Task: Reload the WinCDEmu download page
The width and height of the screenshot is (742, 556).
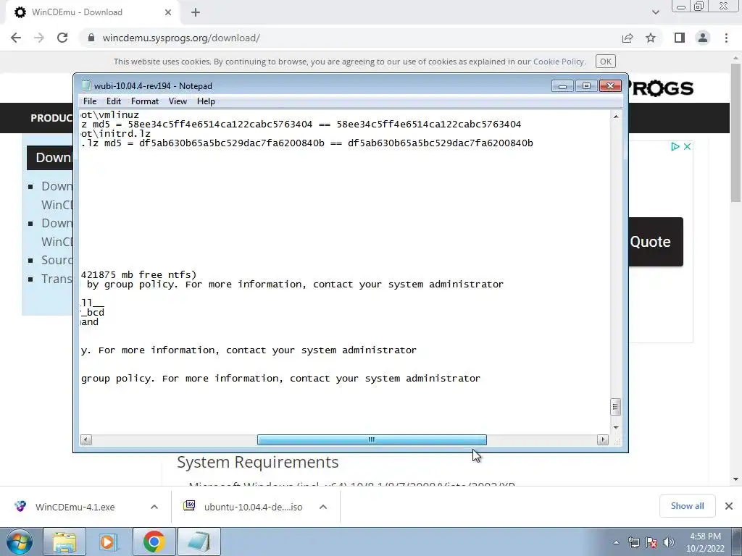Action: click(x=62, y=38)
